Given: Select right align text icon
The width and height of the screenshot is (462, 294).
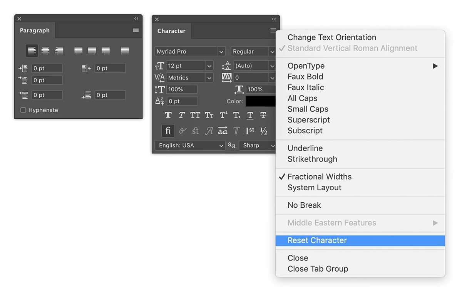Looking at the screenshot, I should (x=59, y=50).
